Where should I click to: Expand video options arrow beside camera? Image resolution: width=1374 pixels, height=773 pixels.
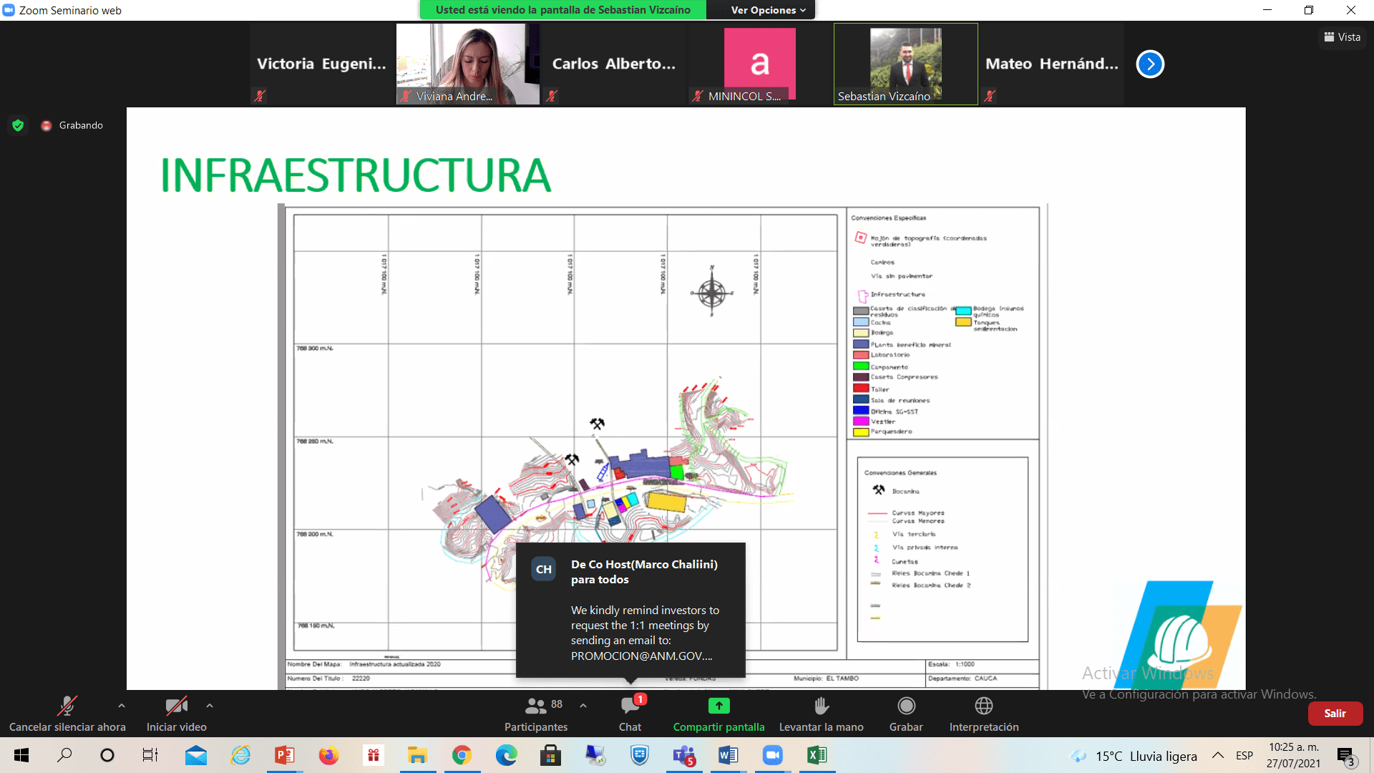point(210,706)
